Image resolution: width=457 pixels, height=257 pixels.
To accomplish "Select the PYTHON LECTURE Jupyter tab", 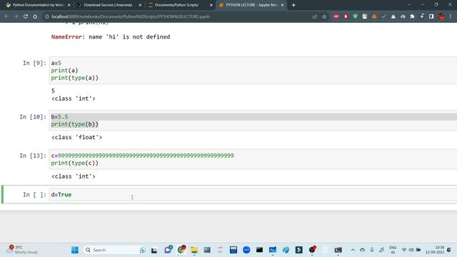I will pyautogui.click(x=251, y=5).
